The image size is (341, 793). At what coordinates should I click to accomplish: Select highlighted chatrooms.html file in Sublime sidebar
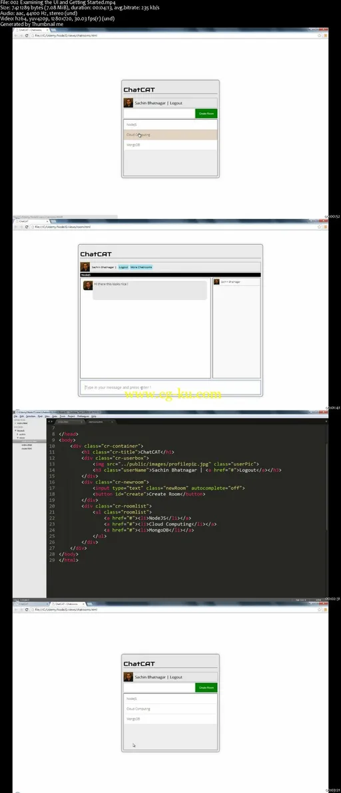29,442
